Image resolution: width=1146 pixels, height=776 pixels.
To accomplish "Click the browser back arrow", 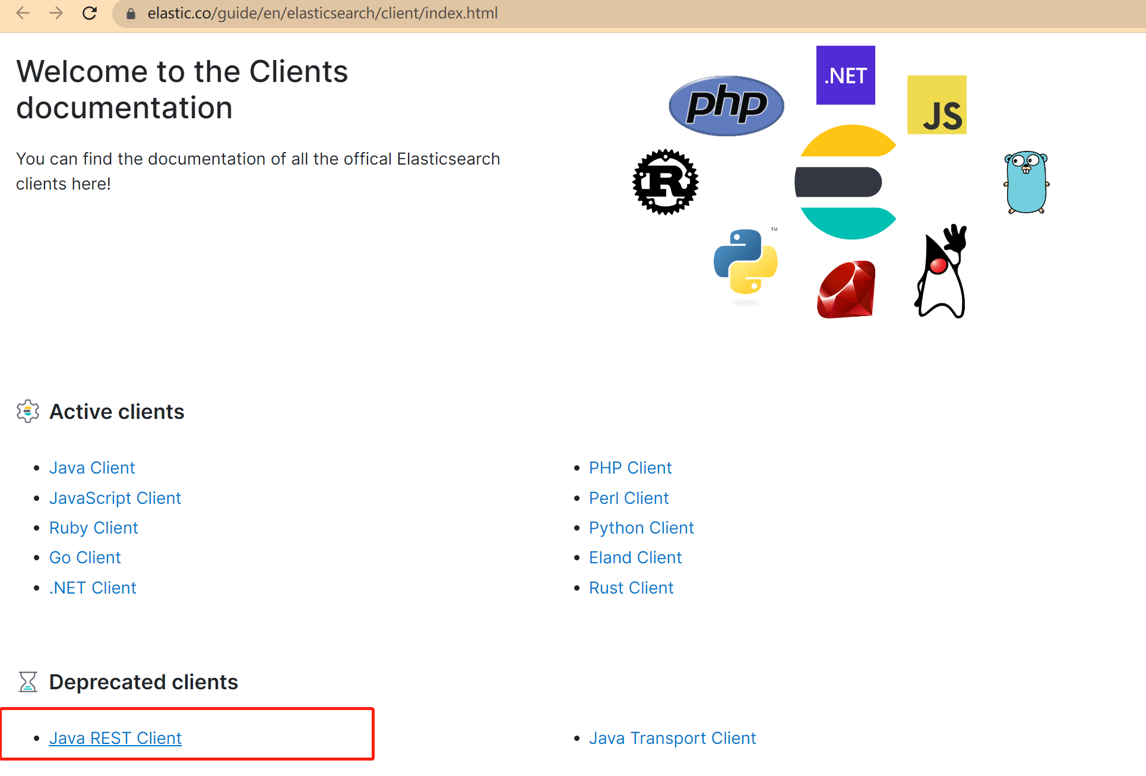I will [x=23, y=13].
